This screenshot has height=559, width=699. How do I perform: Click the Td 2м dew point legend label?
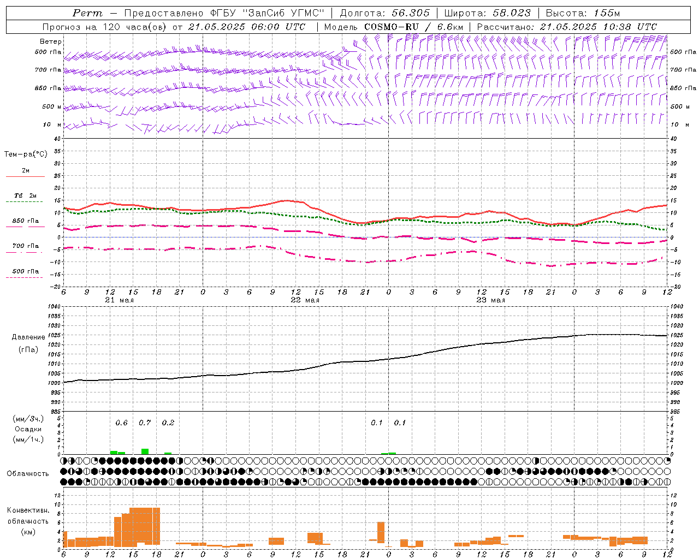coord(26,195)
